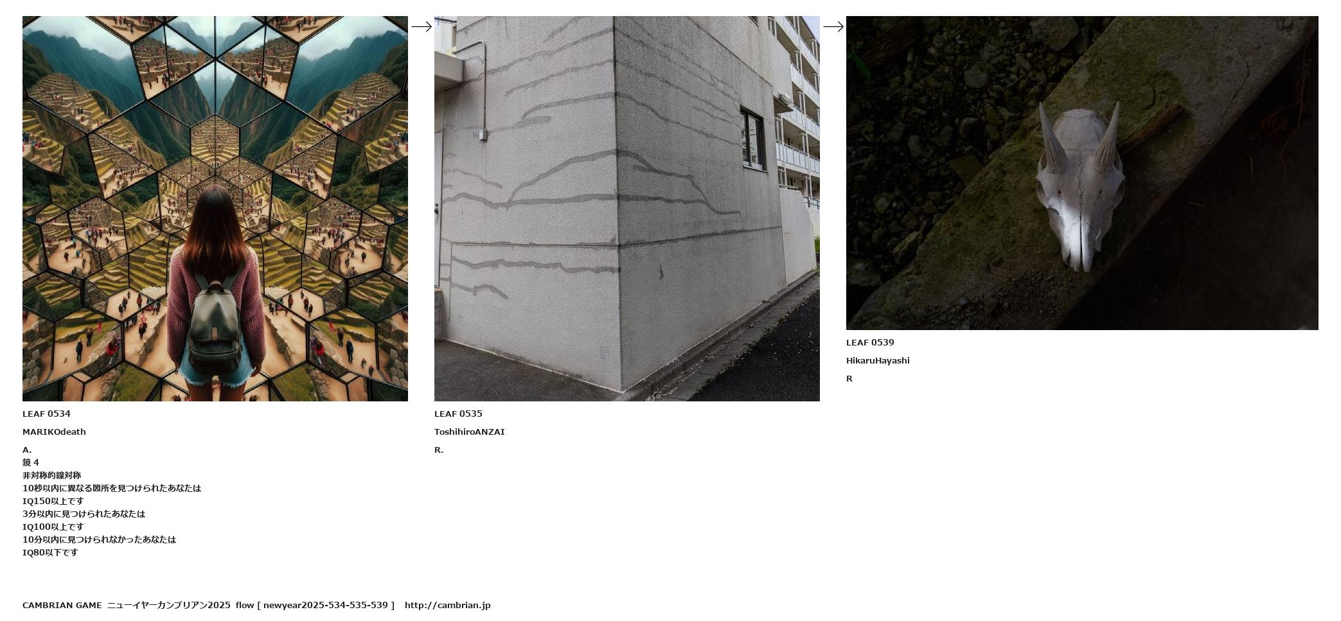
Task: Select author name ToshihiroANZAI
Action: [x=470, y=432]
